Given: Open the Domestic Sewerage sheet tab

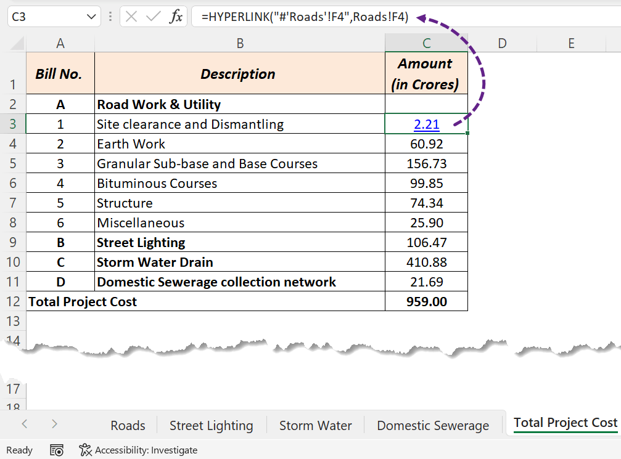Looking at the screenshot, I should [433, 425].
